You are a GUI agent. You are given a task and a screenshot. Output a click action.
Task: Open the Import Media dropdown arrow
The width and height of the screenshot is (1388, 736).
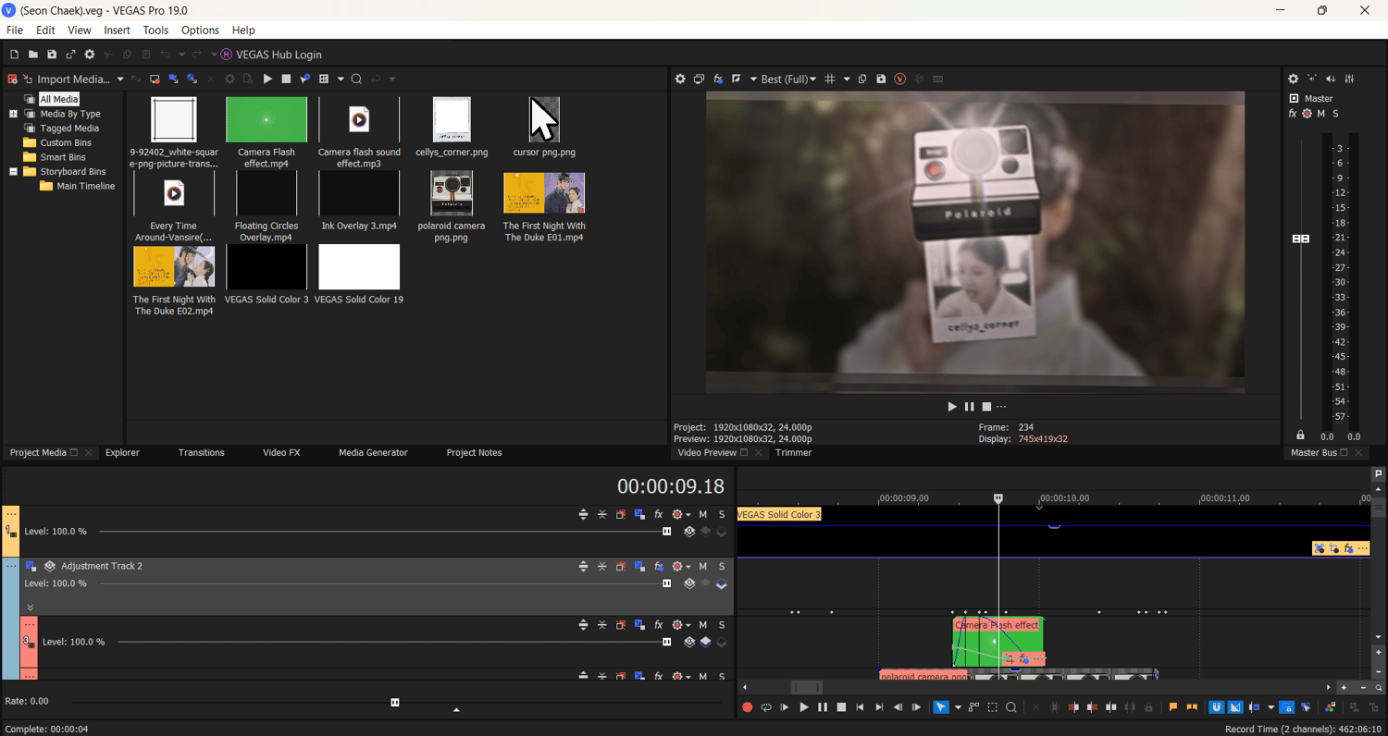[x=120, y=80]
